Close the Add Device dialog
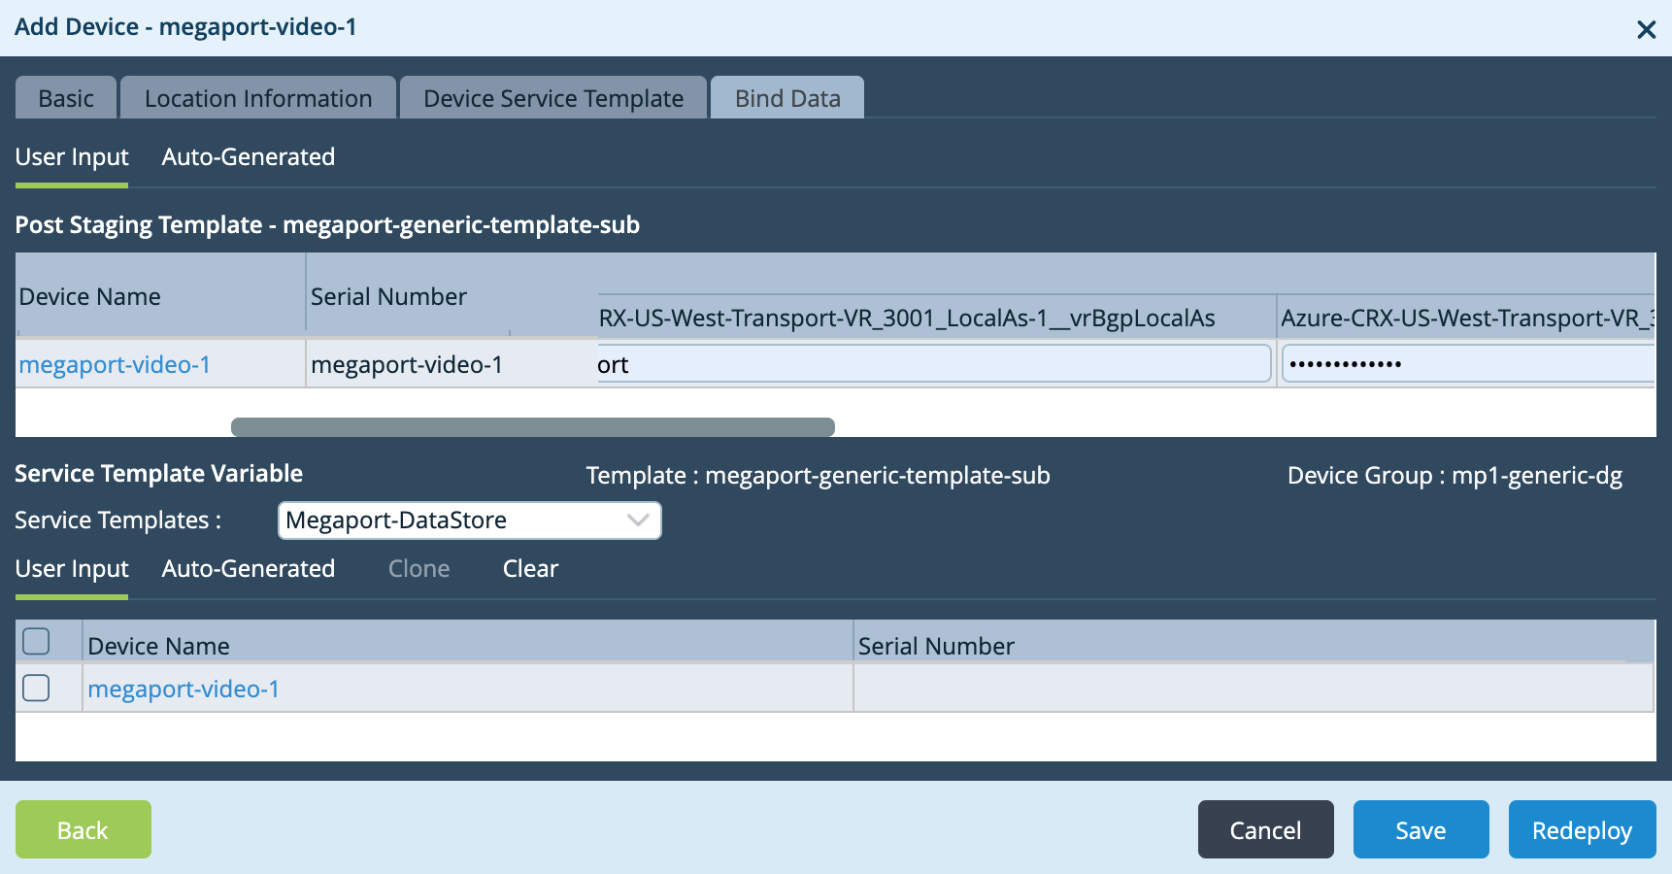 [1646, 30]
